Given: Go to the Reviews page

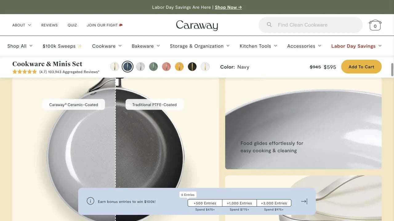Looking at the screenshot, I should point(49,25).
